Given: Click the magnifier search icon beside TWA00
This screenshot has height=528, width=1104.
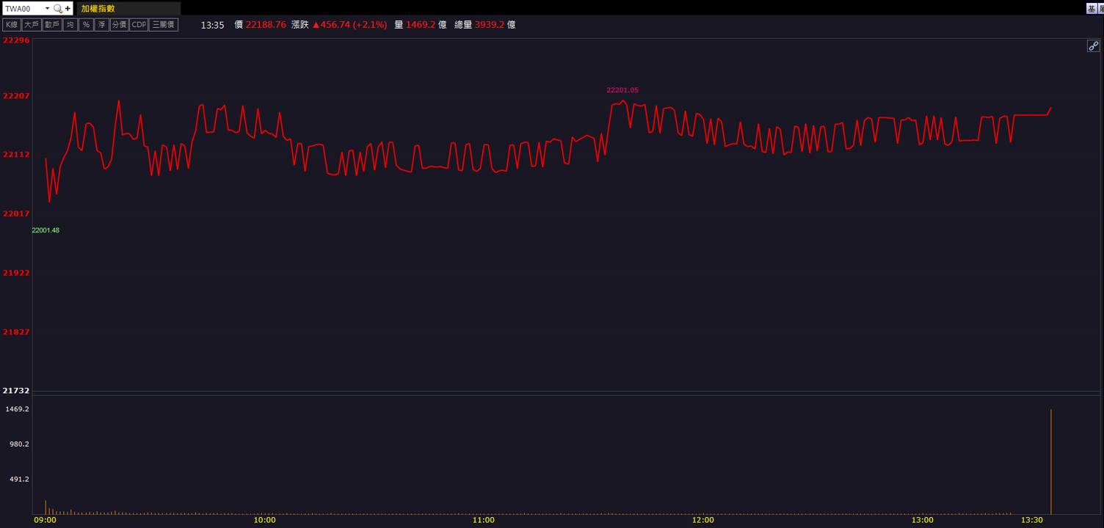Looking at the screenshot, I should click(58, 9).
